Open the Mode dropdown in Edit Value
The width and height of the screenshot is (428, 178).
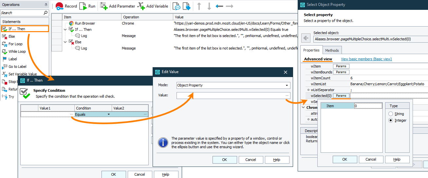287,85
